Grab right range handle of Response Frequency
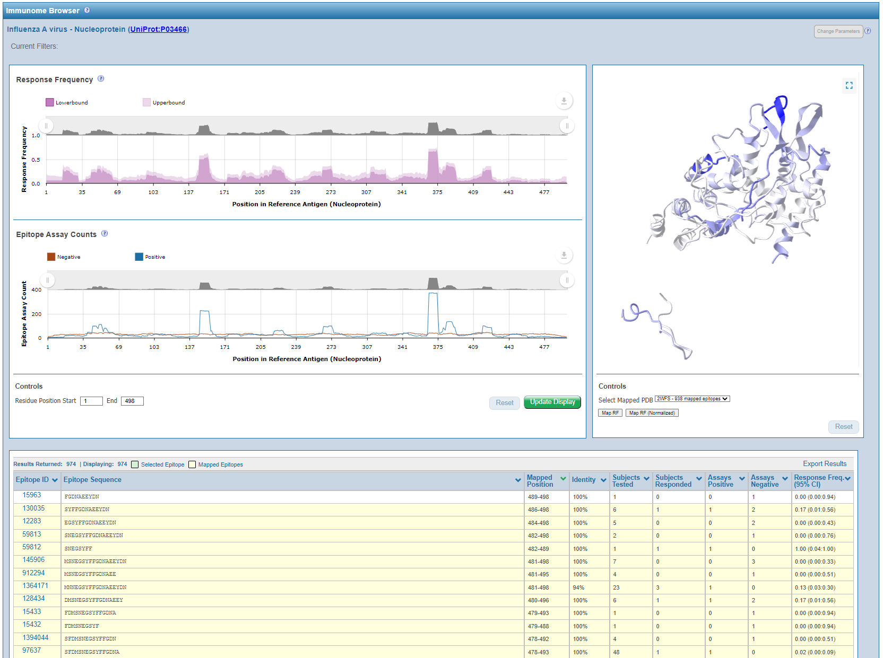883x658 pixels. [x=567, y=126]
